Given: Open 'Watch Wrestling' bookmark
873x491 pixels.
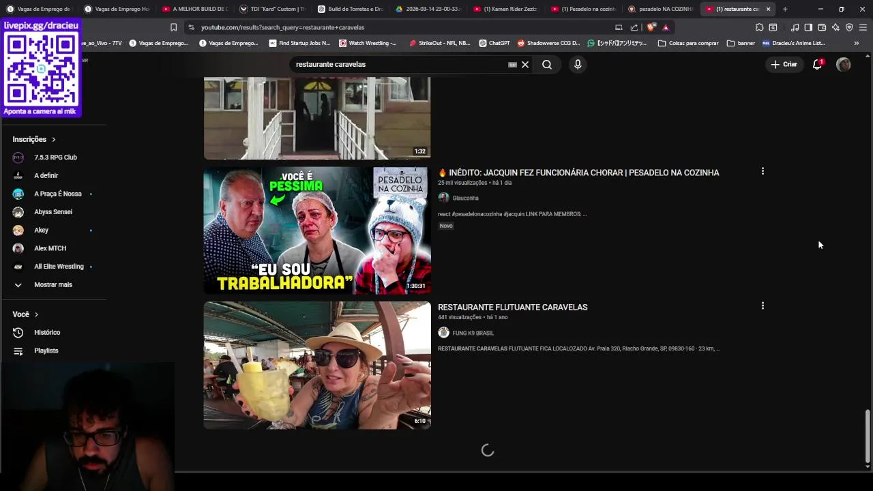Looking at the screenshot, I should (368, 43).
